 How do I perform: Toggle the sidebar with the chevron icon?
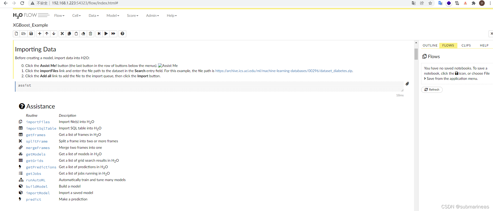[491, 34]
